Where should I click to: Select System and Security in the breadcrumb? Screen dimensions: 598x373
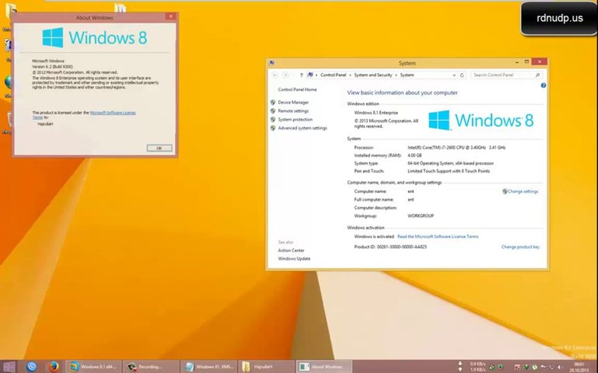pyautogui.click(x=373, y=75)
